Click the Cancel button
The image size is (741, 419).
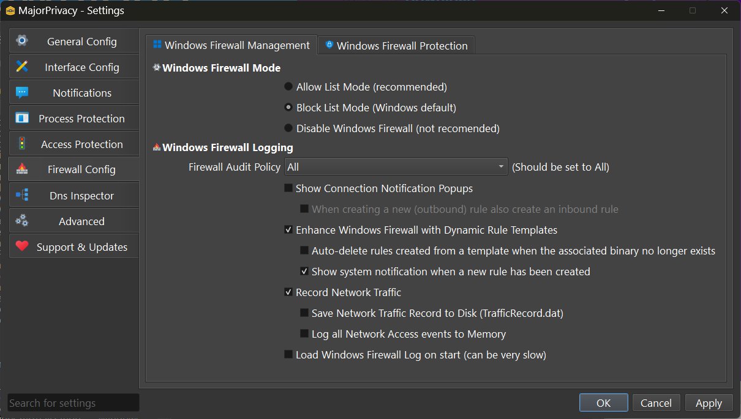(x=656, y=402)
